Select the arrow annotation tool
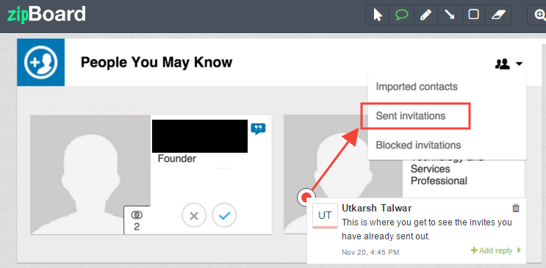The height and width of the screenshot is (268, 546). (x=450, y=15)
